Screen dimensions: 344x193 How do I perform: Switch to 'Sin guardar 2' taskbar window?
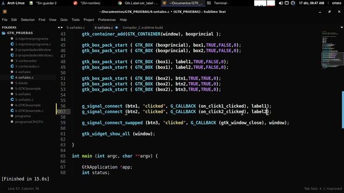pos(44,3)
